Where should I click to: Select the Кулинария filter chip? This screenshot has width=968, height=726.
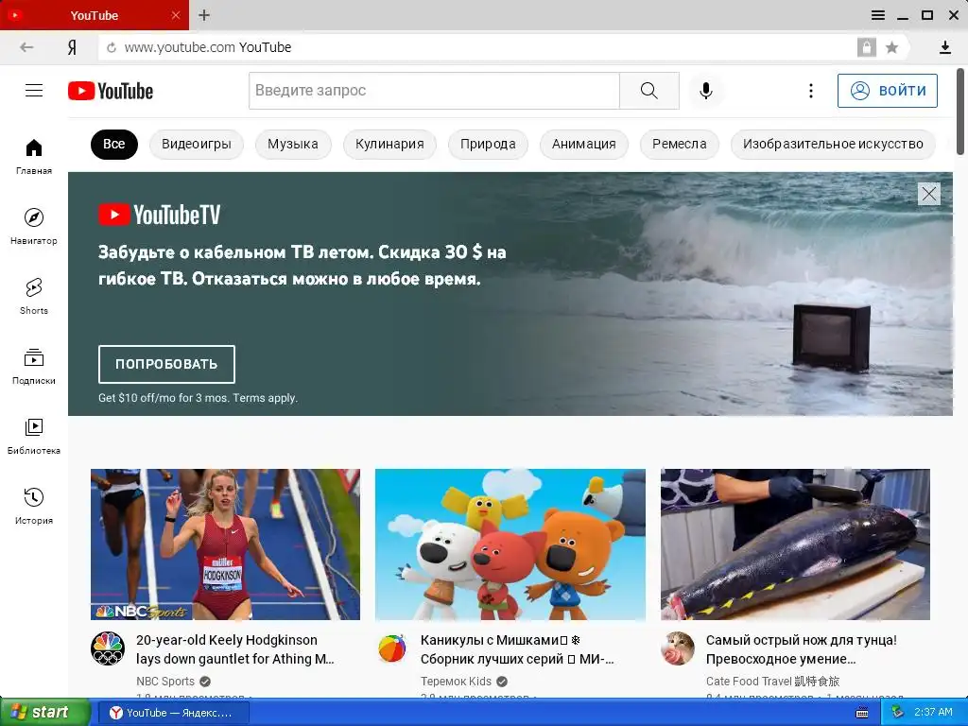point(389,145)
